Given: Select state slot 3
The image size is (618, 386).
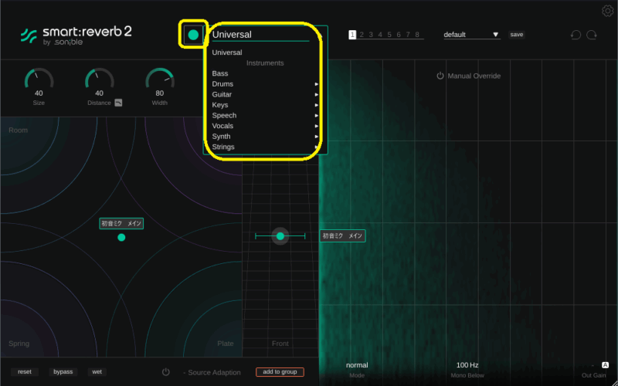Looking at the screenshot, I should click(371, 35).
